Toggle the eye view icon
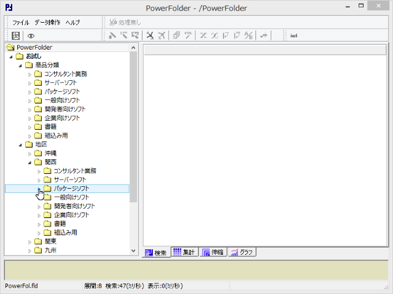This screenshot has height=294, width=393. point(31,36)
